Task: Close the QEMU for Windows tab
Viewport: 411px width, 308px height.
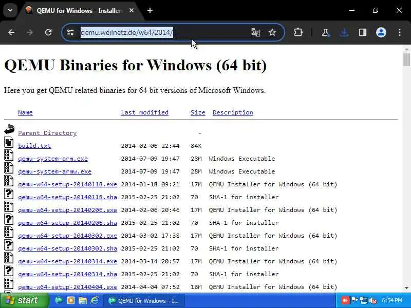Action: click(132, 10)
